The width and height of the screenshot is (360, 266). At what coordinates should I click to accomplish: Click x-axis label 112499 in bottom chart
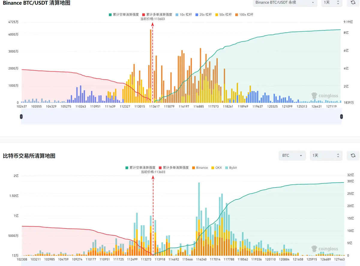coord(132,260)
